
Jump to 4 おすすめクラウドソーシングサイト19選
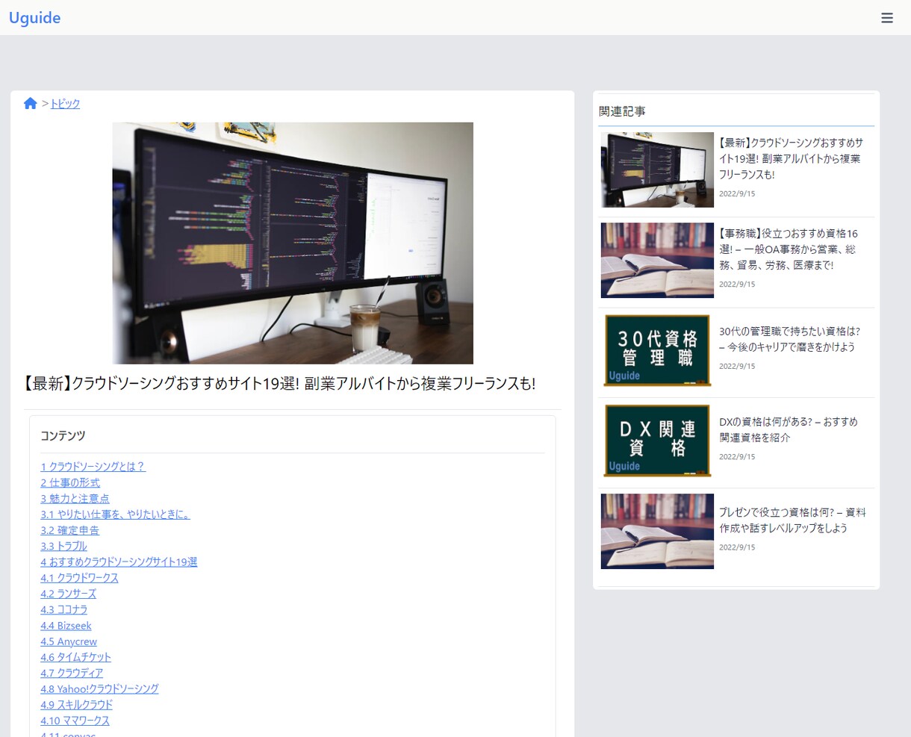click(x=119, y=562)
